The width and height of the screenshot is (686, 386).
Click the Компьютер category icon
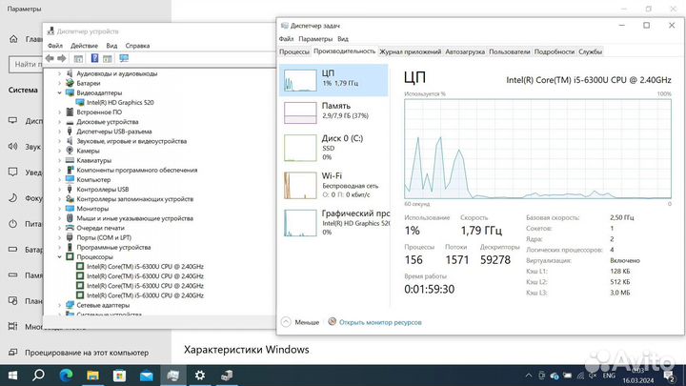[70, 179]
